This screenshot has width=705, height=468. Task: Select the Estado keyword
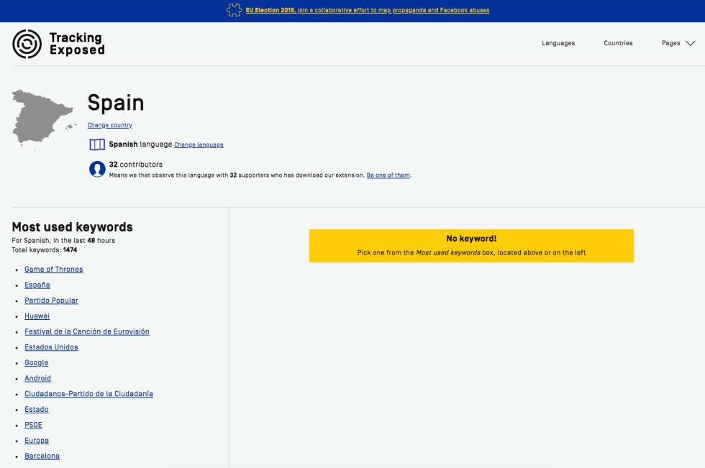[37, 410]
